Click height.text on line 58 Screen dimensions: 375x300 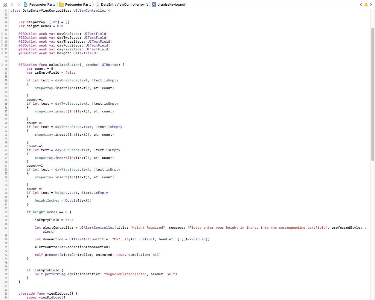[66, 193]
